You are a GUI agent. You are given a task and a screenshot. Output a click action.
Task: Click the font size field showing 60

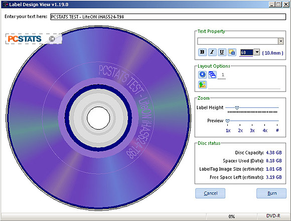pos(246,52)
